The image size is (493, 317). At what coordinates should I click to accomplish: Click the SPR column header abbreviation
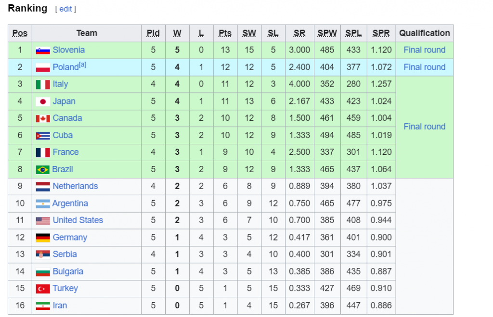coord(381,33)
